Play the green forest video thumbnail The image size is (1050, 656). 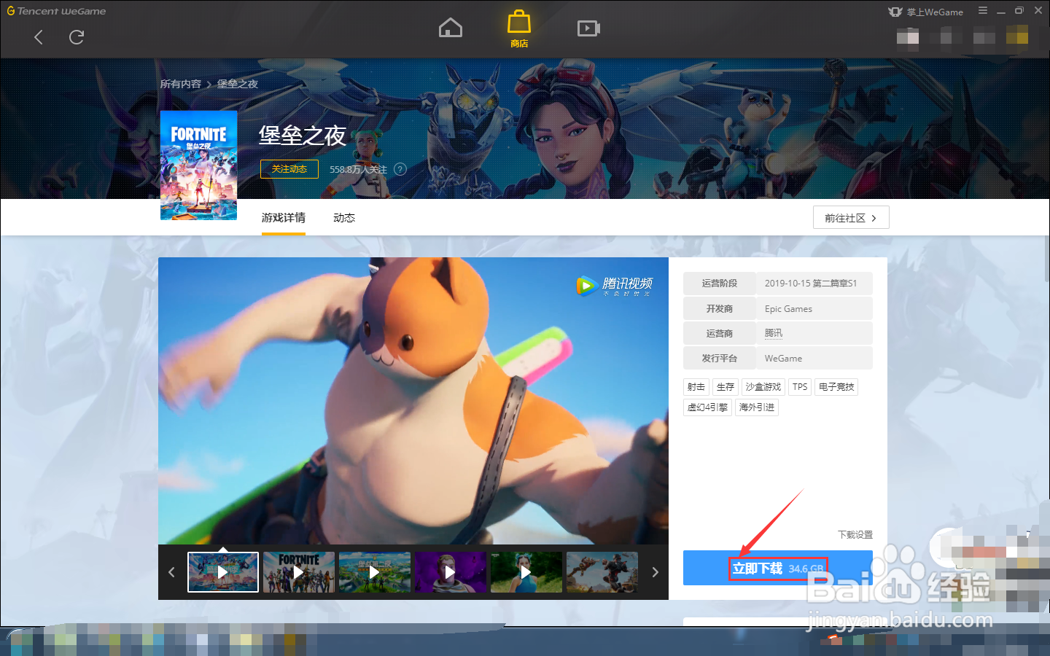click(526, 572)
